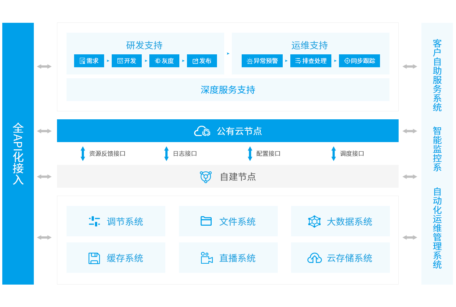Click the 直播系统 camera icon

pyautogui.click(x=206, y=258)
